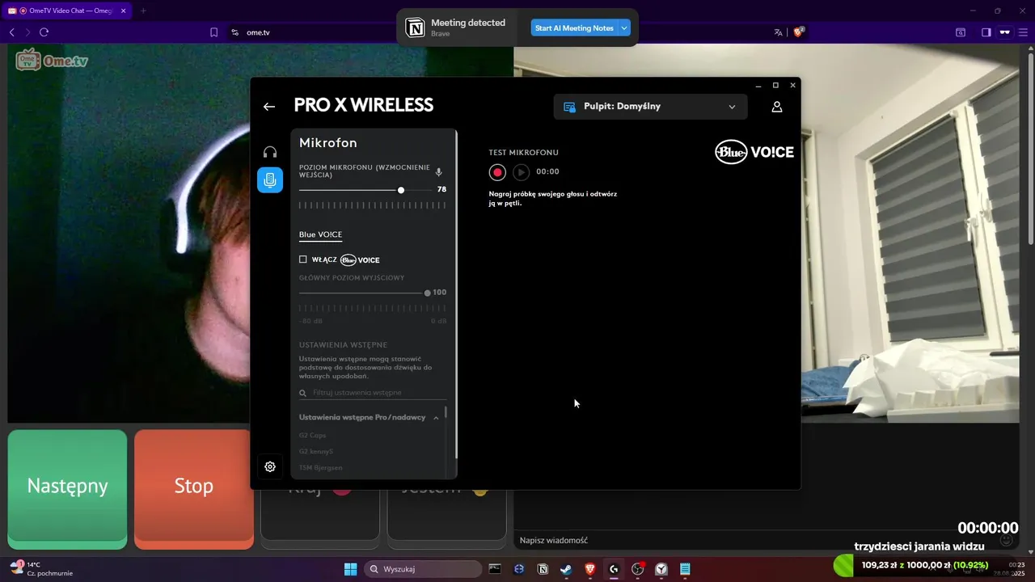
Task: Play back the recorded microphone sample
Action: (x=522, y=172)
